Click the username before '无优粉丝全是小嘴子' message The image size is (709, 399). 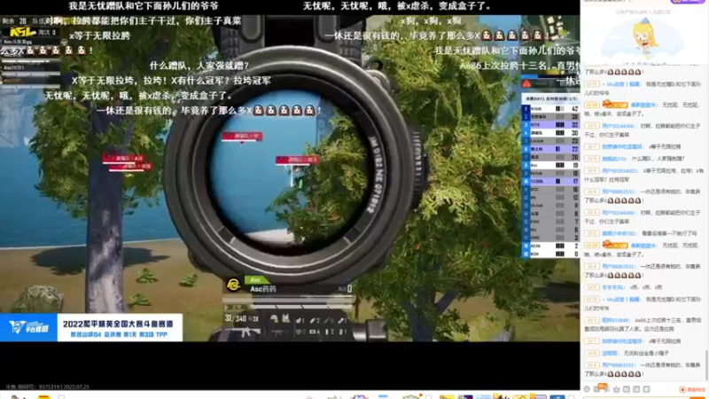(610, 353)
